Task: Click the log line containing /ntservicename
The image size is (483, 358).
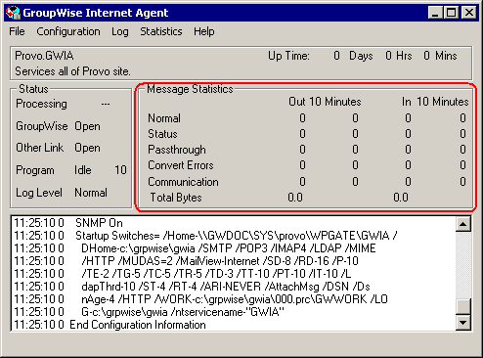Action: coord(149,312)
